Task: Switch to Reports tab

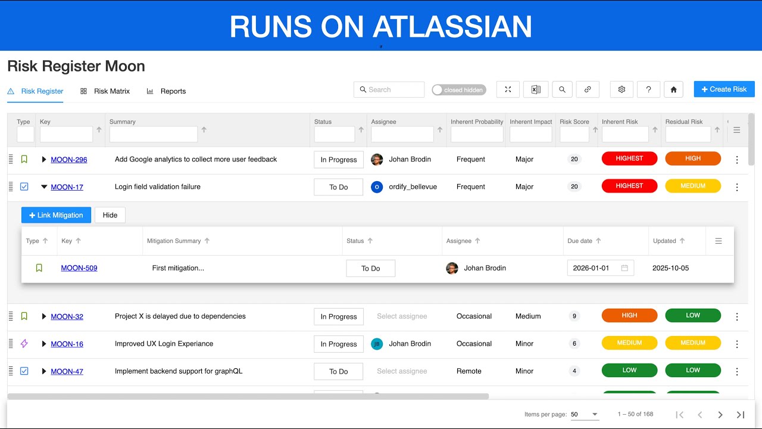Action: click(x=166, y=91)
